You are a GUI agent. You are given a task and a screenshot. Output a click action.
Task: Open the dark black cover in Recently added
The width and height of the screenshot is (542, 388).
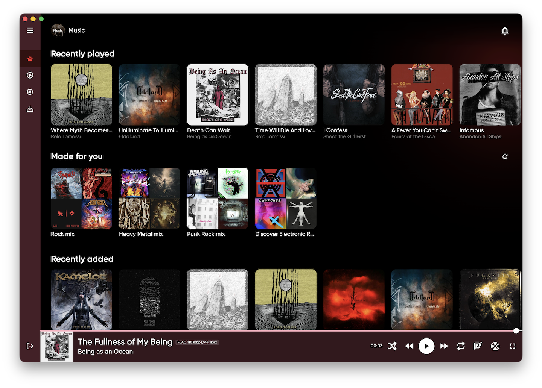click(150, 300)
